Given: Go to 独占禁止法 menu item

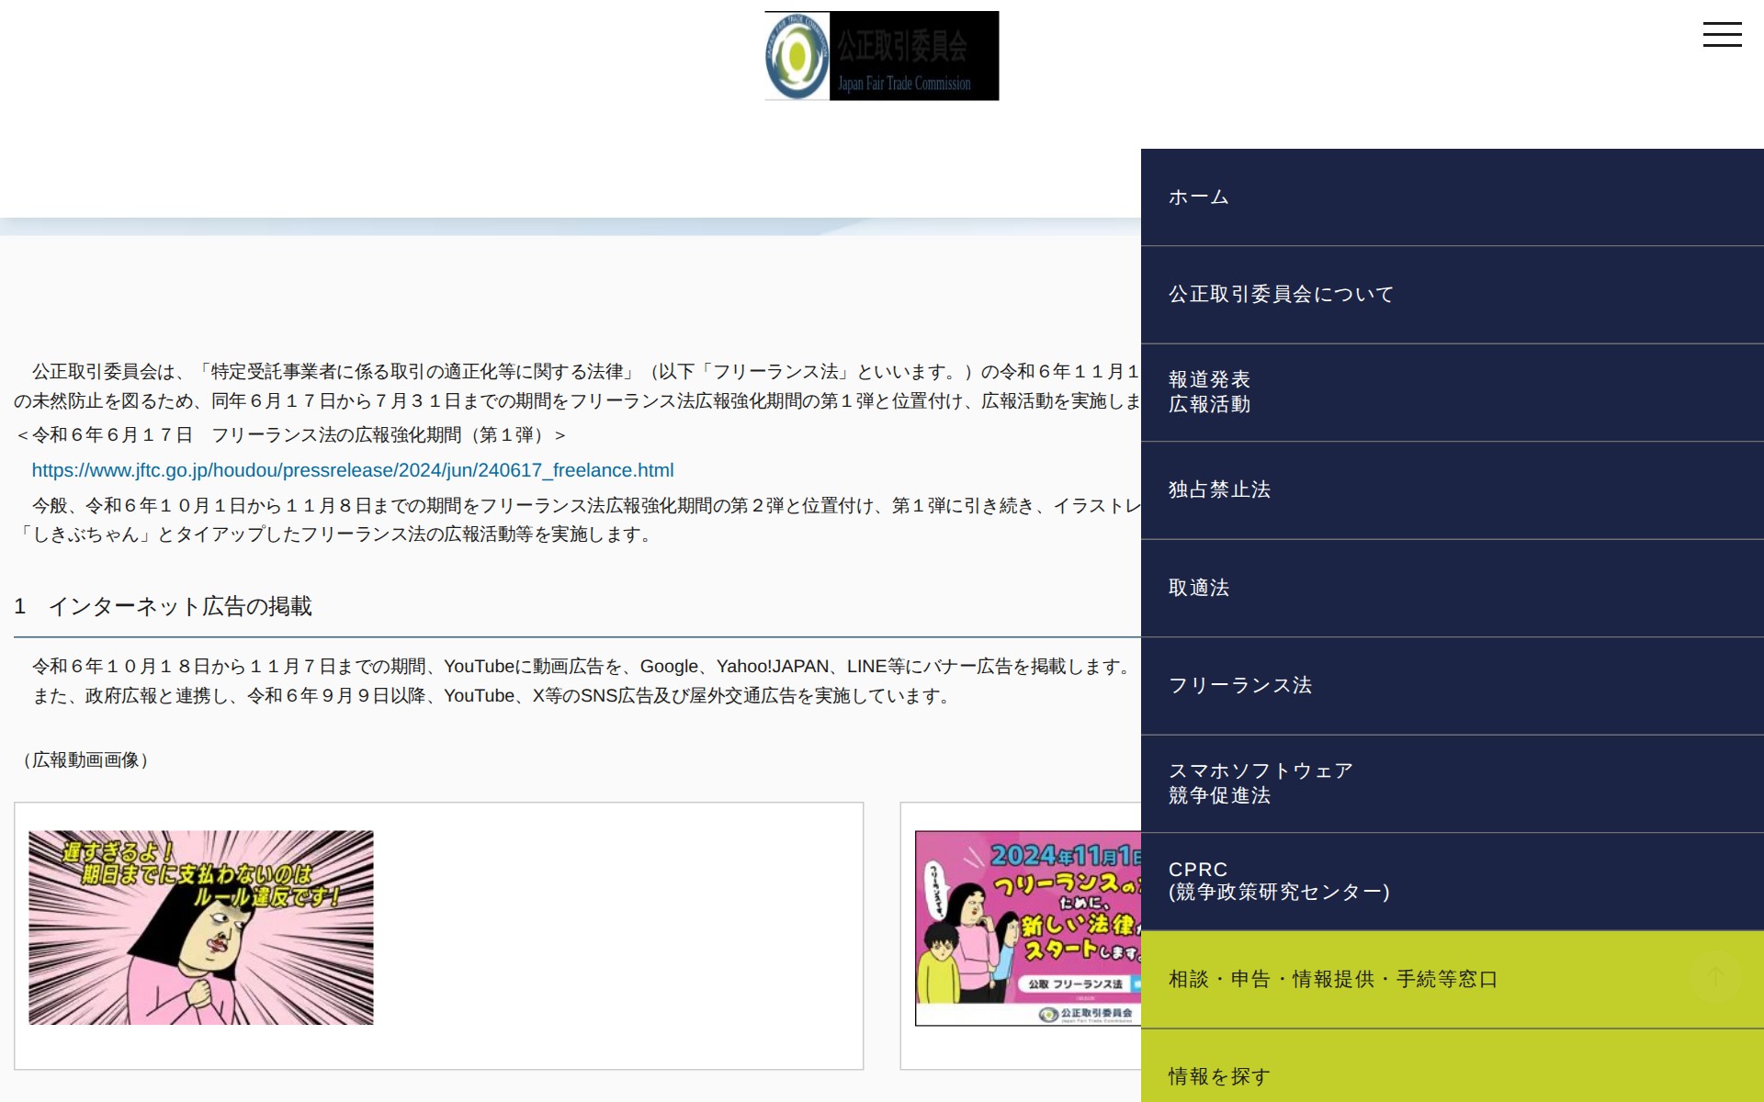Looking at the screenshot, I should pos(1219,489).
